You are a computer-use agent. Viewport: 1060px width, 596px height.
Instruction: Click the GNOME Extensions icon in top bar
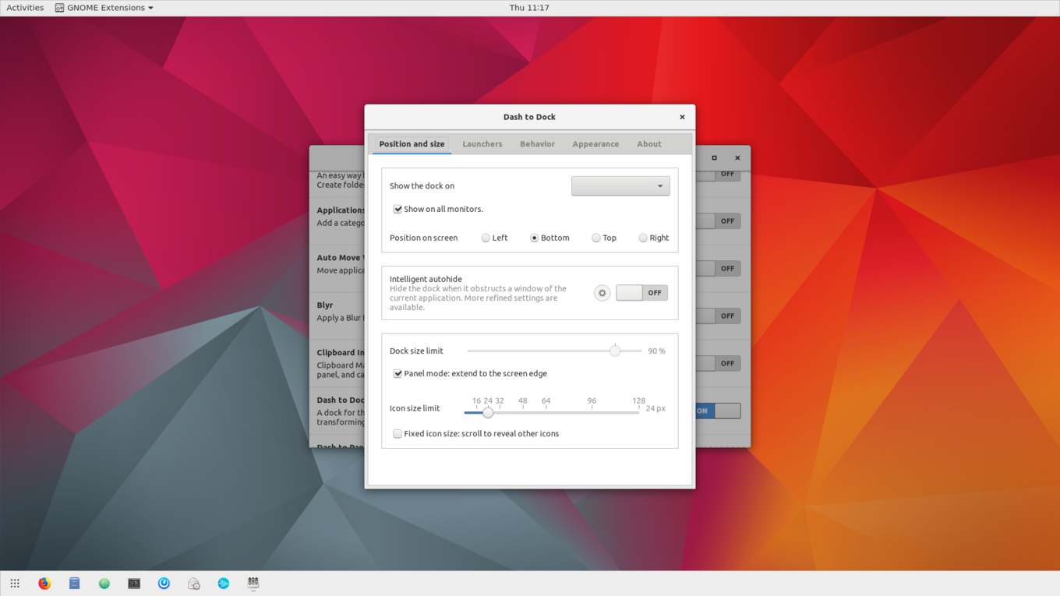[59, 8]
